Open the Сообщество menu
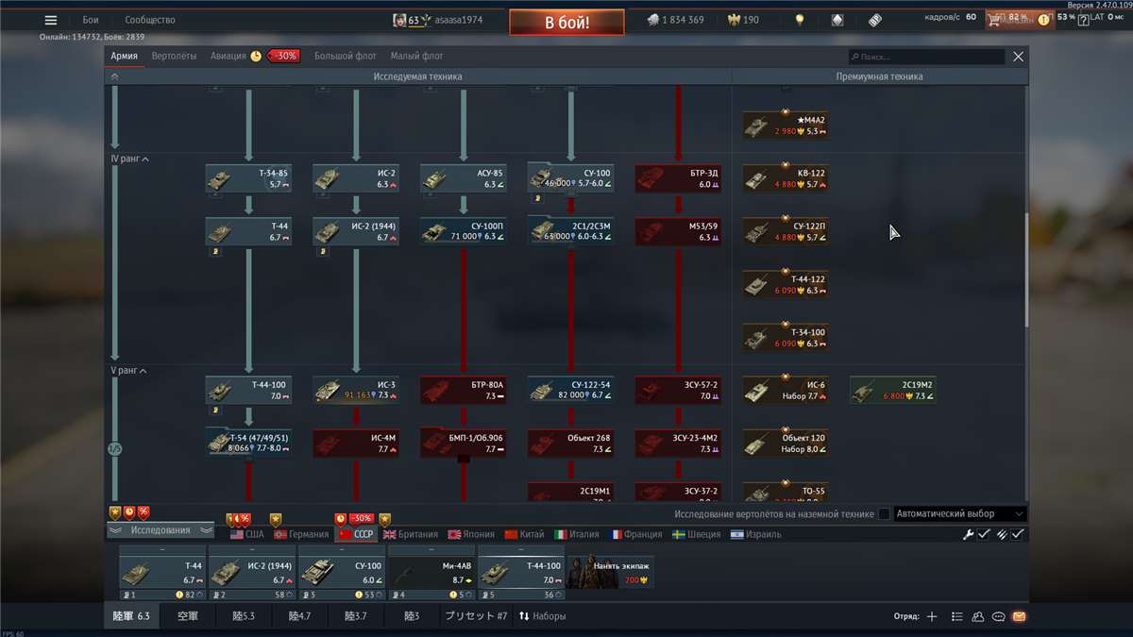Screen dimensions: 1133x637 click(x=150, y=20)
